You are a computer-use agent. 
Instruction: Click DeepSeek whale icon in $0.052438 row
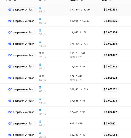(x=10, y=10)
